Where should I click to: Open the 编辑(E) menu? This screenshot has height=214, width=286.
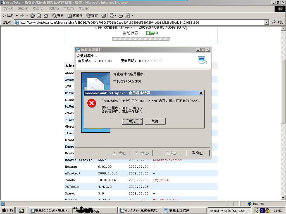pos(23,9)
